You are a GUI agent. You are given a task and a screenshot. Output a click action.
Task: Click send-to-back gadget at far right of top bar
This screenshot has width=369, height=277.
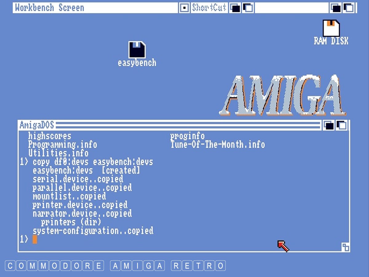[336, 8]
